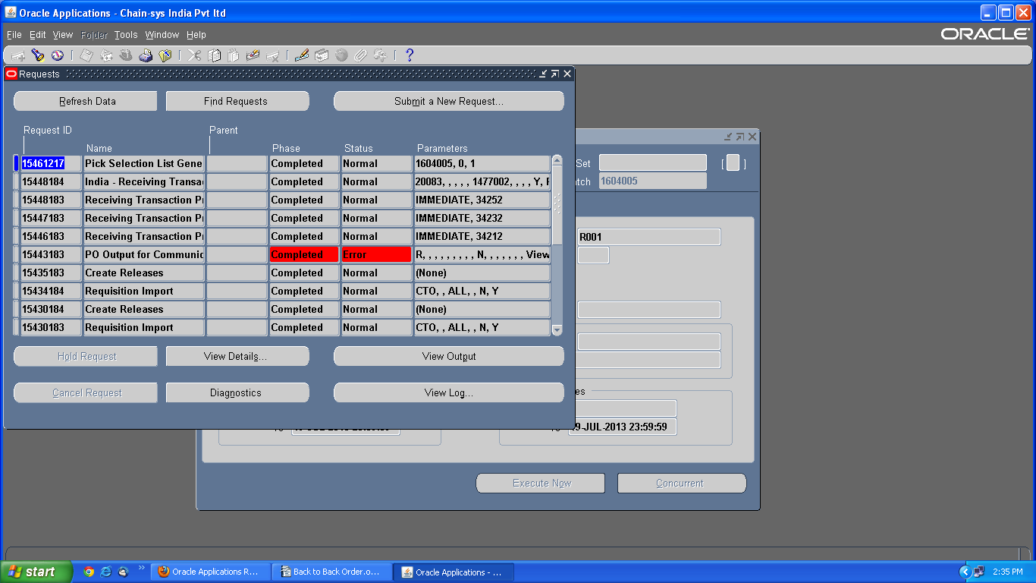The width and height of the screenshot is (1036, 583).
Task: Click the Requests list scrollbar up arrow
Action: (557, 161)
